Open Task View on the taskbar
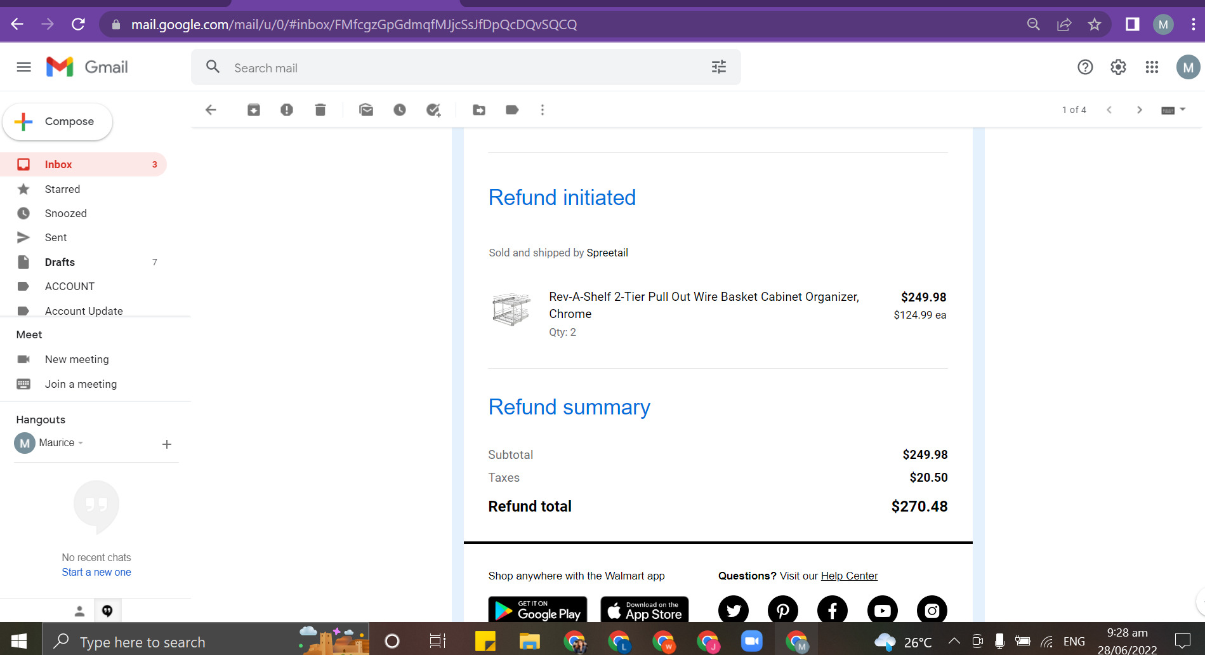Viewport: 1205px width, 655px height. pos(437,641)
